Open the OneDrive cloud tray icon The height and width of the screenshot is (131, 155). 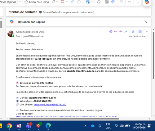coord(93,126)
